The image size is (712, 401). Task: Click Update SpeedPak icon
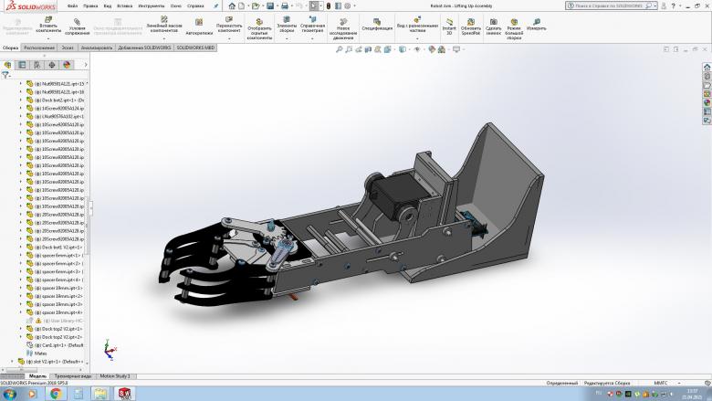coord(471,21)
